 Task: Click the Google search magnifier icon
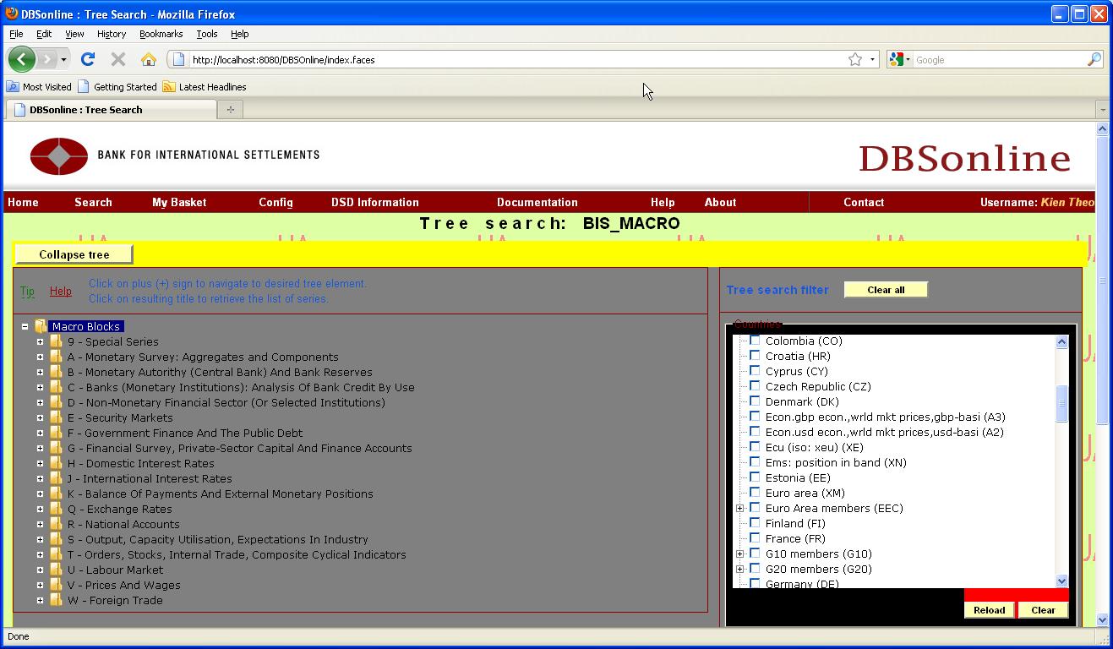1094,59
